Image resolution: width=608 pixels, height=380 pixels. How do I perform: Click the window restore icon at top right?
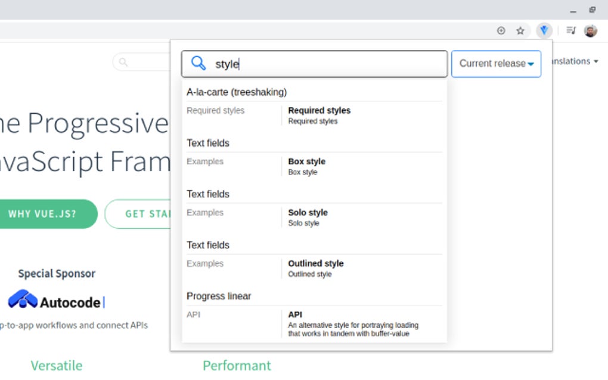(x=592, y=9)
